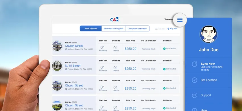Click the Set Location compass icon
The width and height of the screenshot is (242, 111).
tap(194, 80)
